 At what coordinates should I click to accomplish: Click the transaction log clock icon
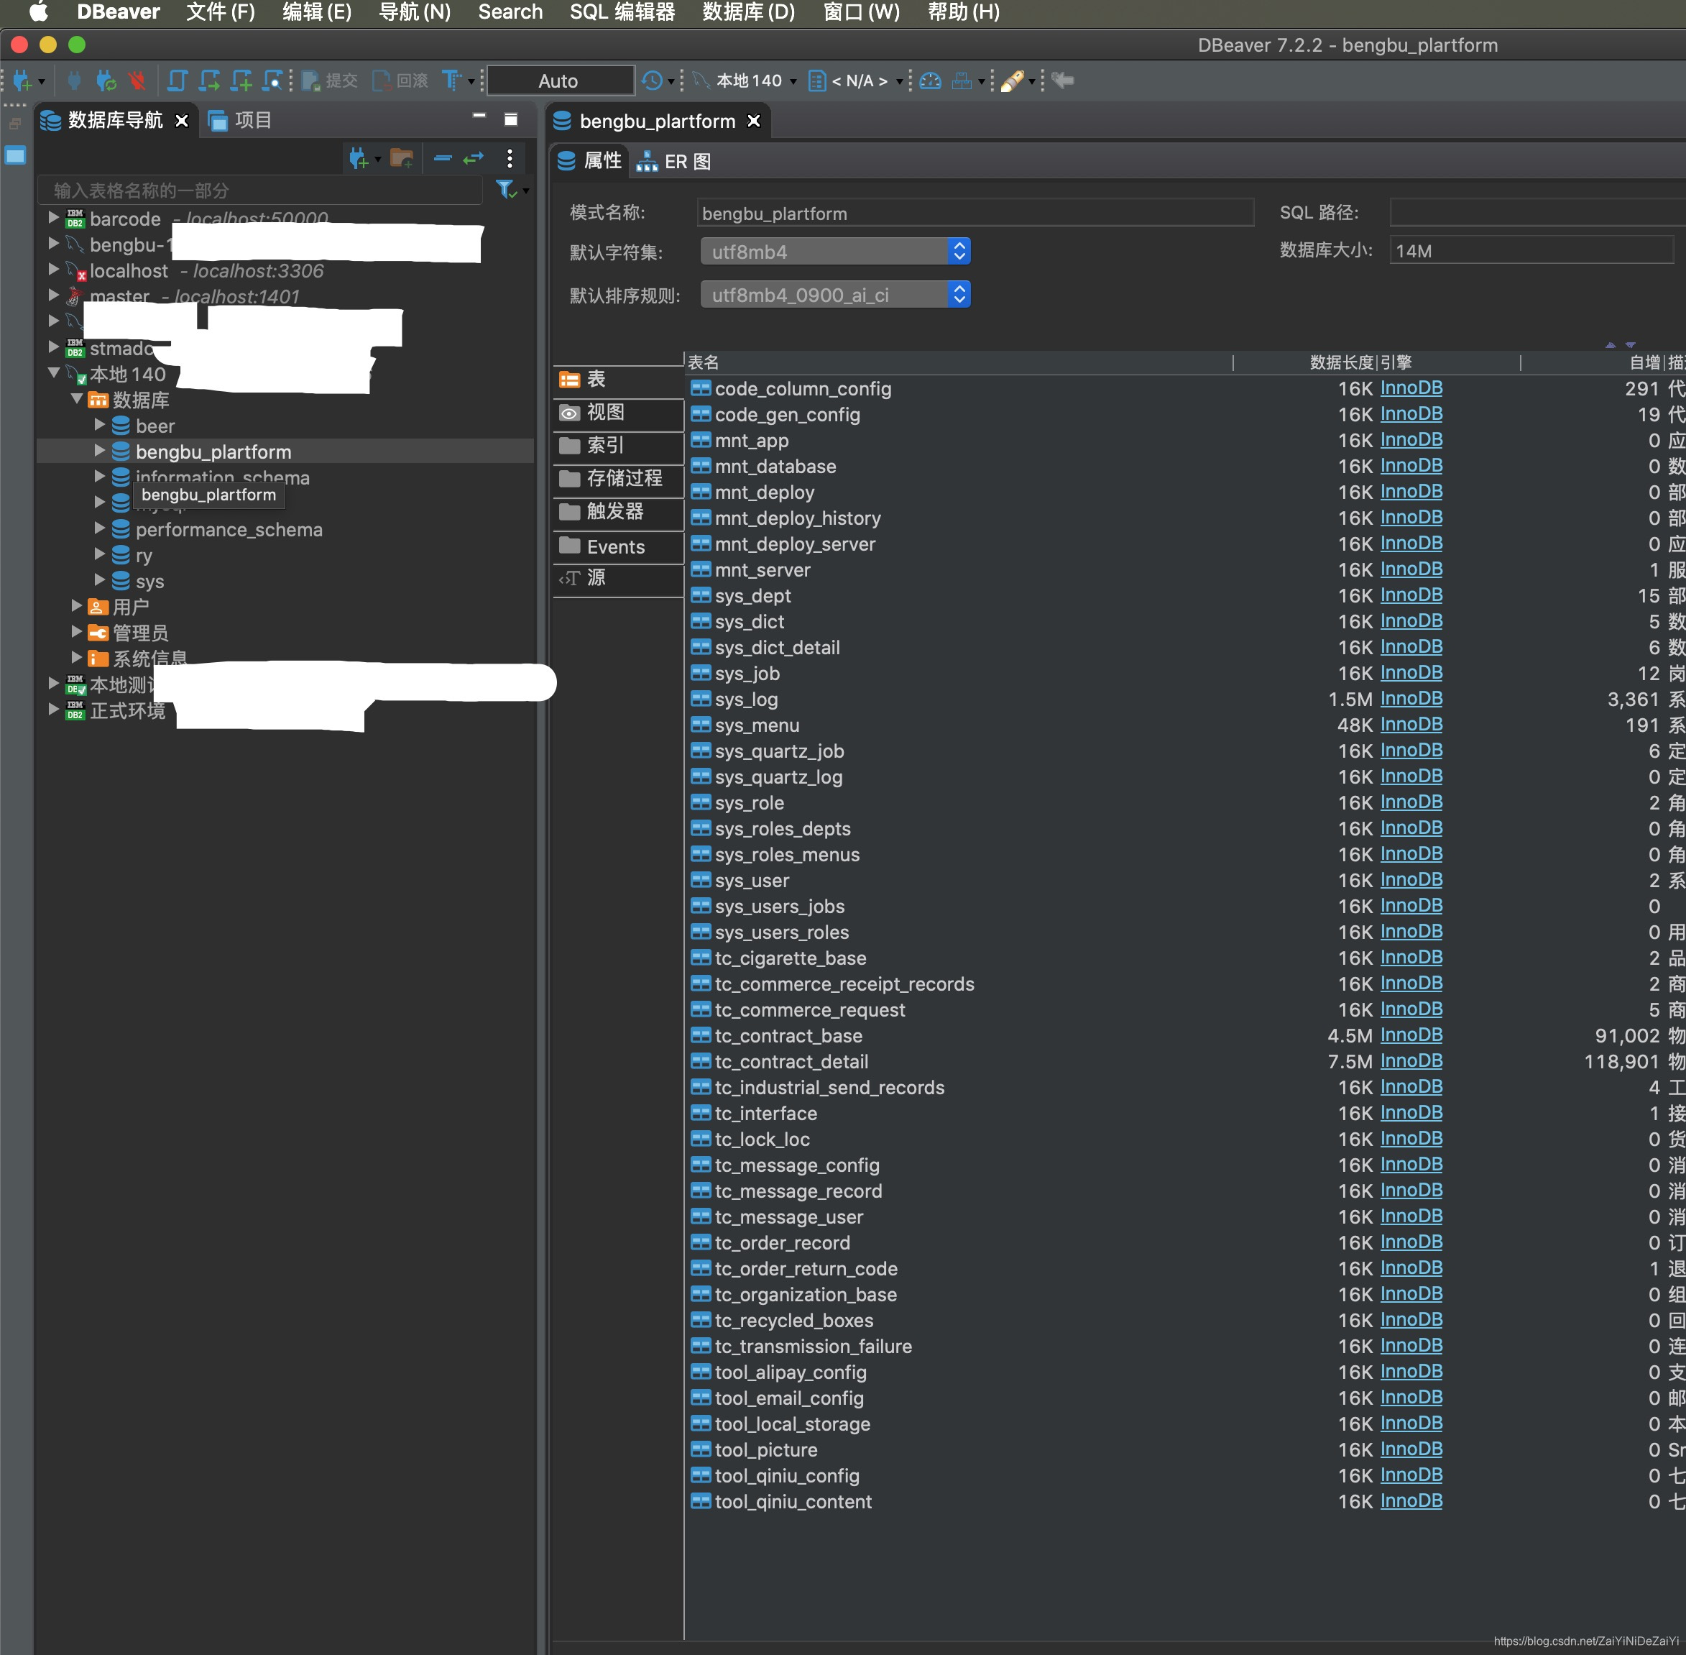point(652,81)
